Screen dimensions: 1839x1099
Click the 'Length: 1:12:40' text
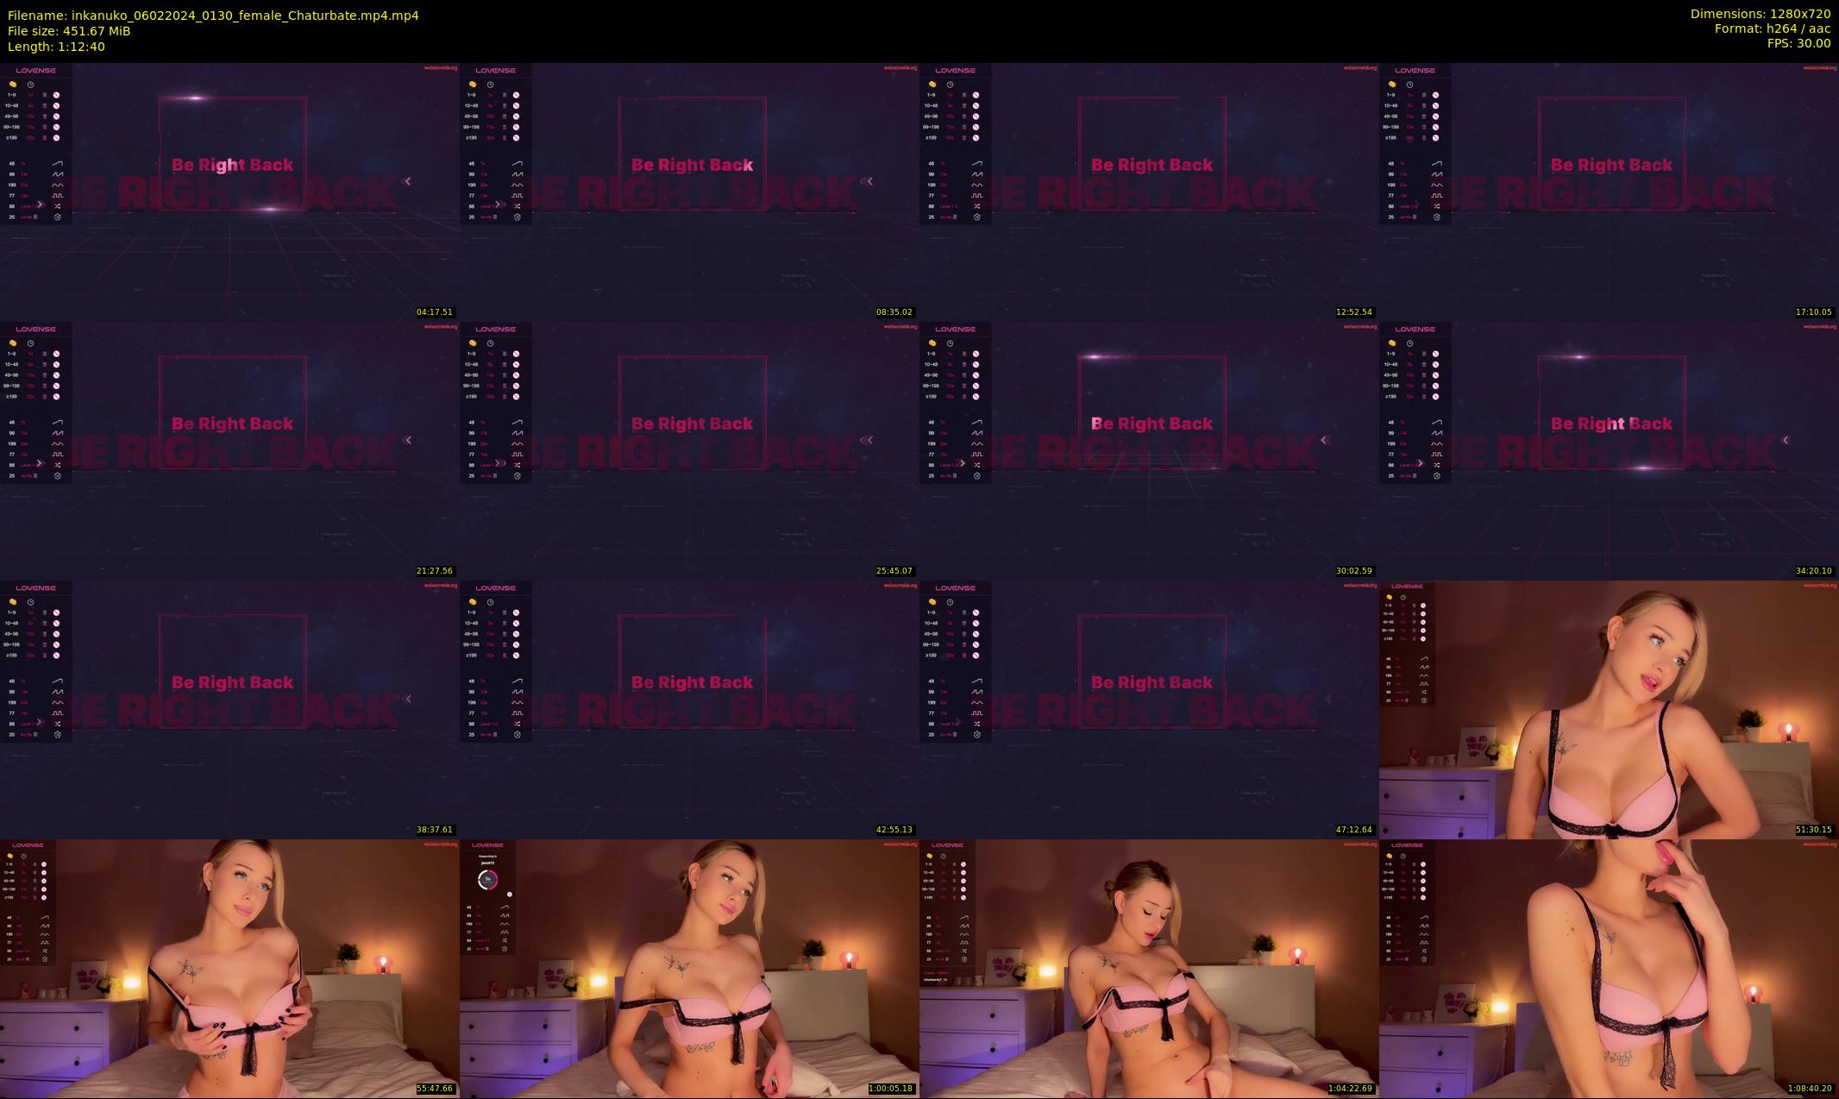[x=56, y=47]
